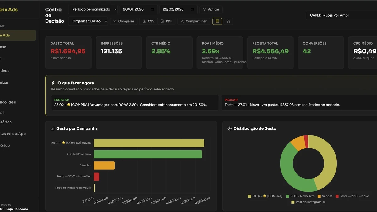Viewport: 377px width, 212px height.
Task: Click the ESCALAR recommendation card
Action: click(135, 102)
